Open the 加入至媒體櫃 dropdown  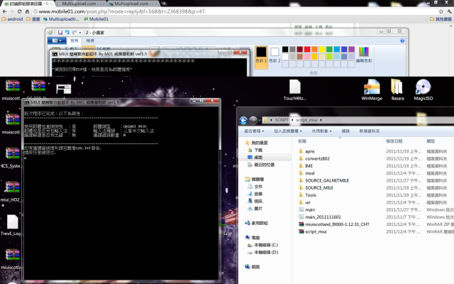(288, 131)
